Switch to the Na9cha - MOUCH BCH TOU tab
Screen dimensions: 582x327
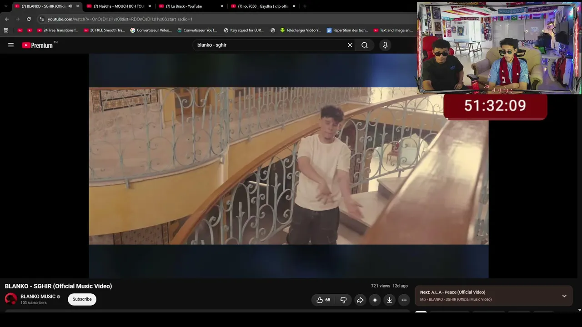coord(119,6)
